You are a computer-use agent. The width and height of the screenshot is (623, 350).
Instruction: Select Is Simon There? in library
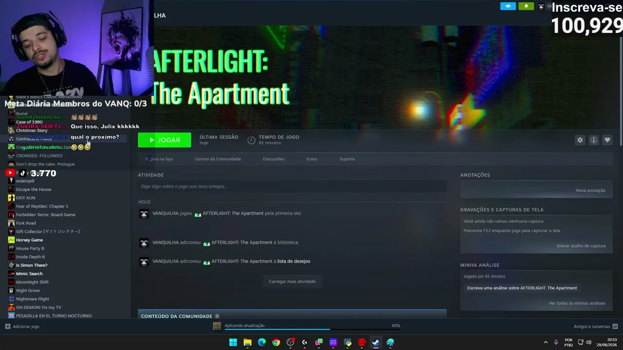pos(32,265)
